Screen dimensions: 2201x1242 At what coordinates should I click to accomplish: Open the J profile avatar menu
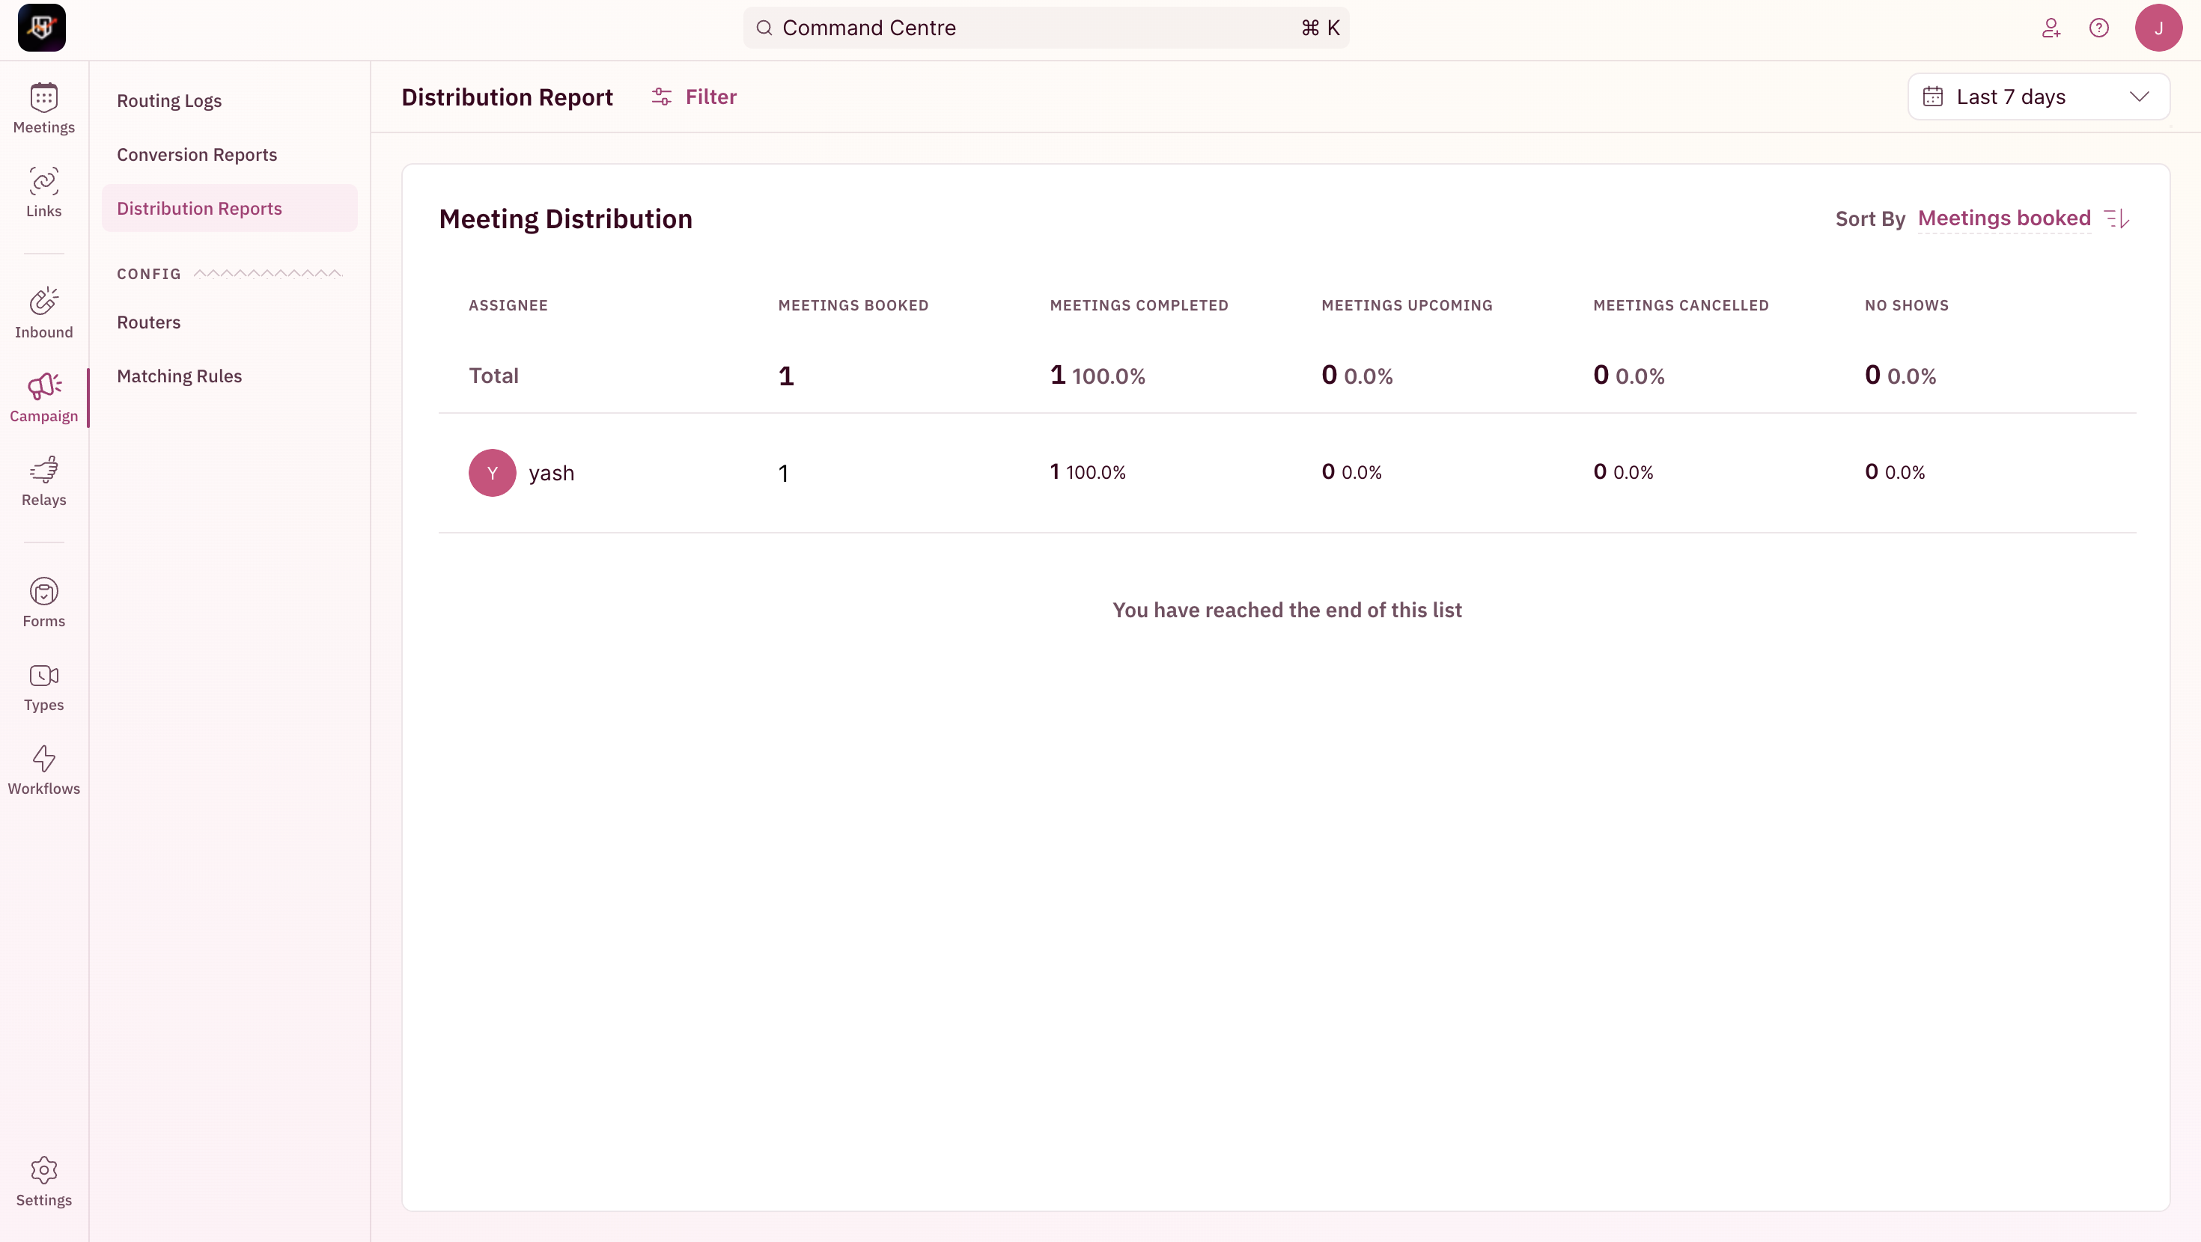pyautogui.click(x=2158, y=28)
